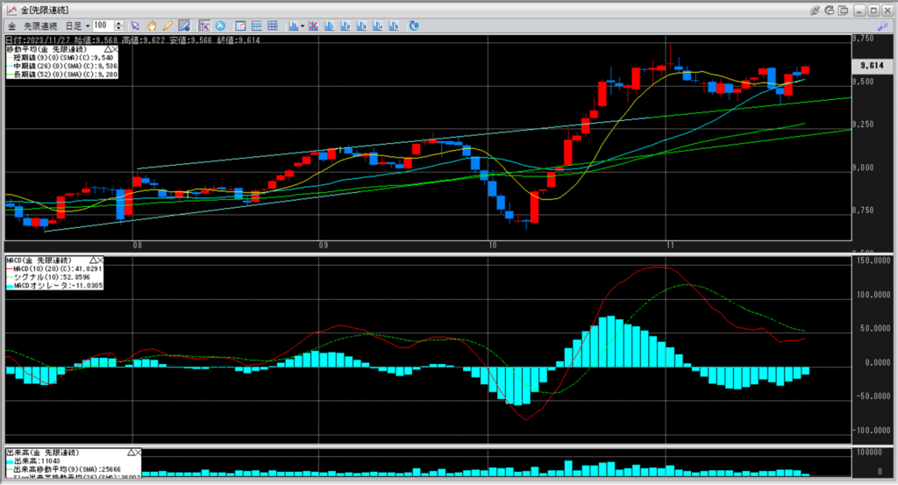Click the date and OHLC info line
The height and width of the screenshot is (485, 898).
(x=133, y=40)
